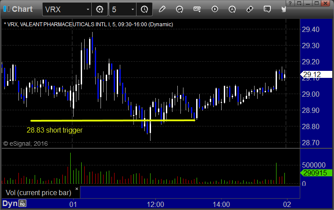Share chart via Twitter bird icon
Image resolution: width=334 pixels, height=210 pixels.
(284, 9)
